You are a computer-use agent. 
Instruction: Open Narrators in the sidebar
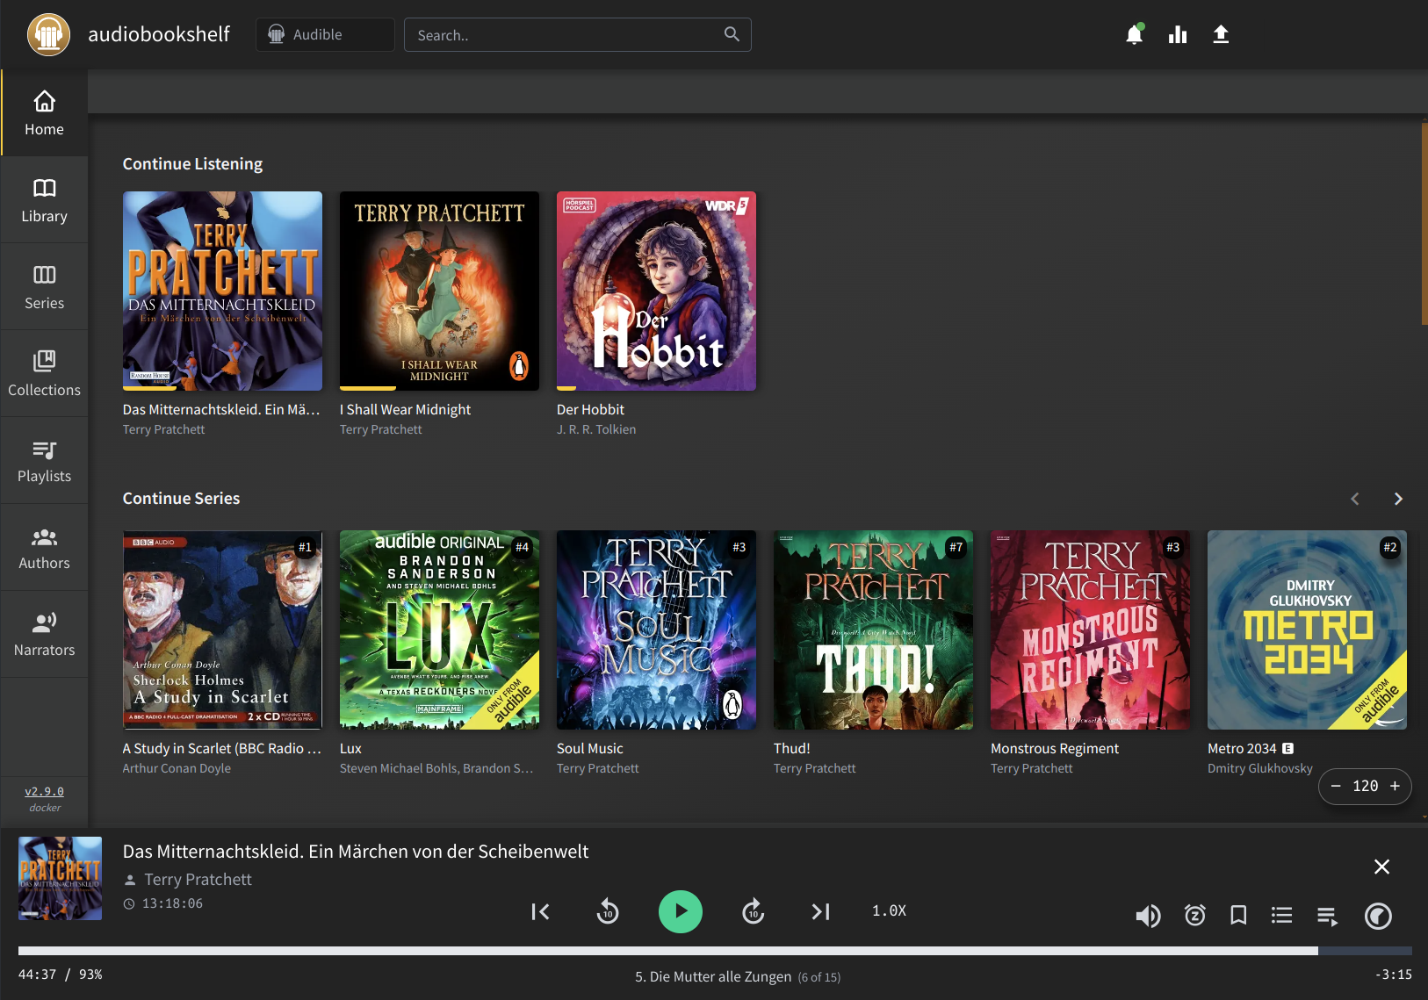pos(44,634)
